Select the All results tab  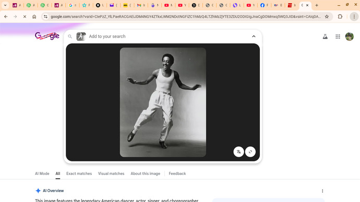pyautogui.click(x=57, y=173)
